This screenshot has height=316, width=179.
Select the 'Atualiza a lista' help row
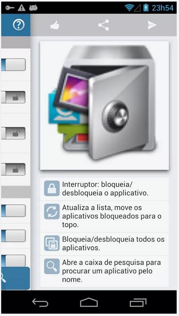(104, 216)
